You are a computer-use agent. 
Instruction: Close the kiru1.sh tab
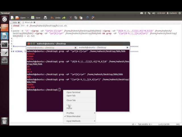click(34, 22)
